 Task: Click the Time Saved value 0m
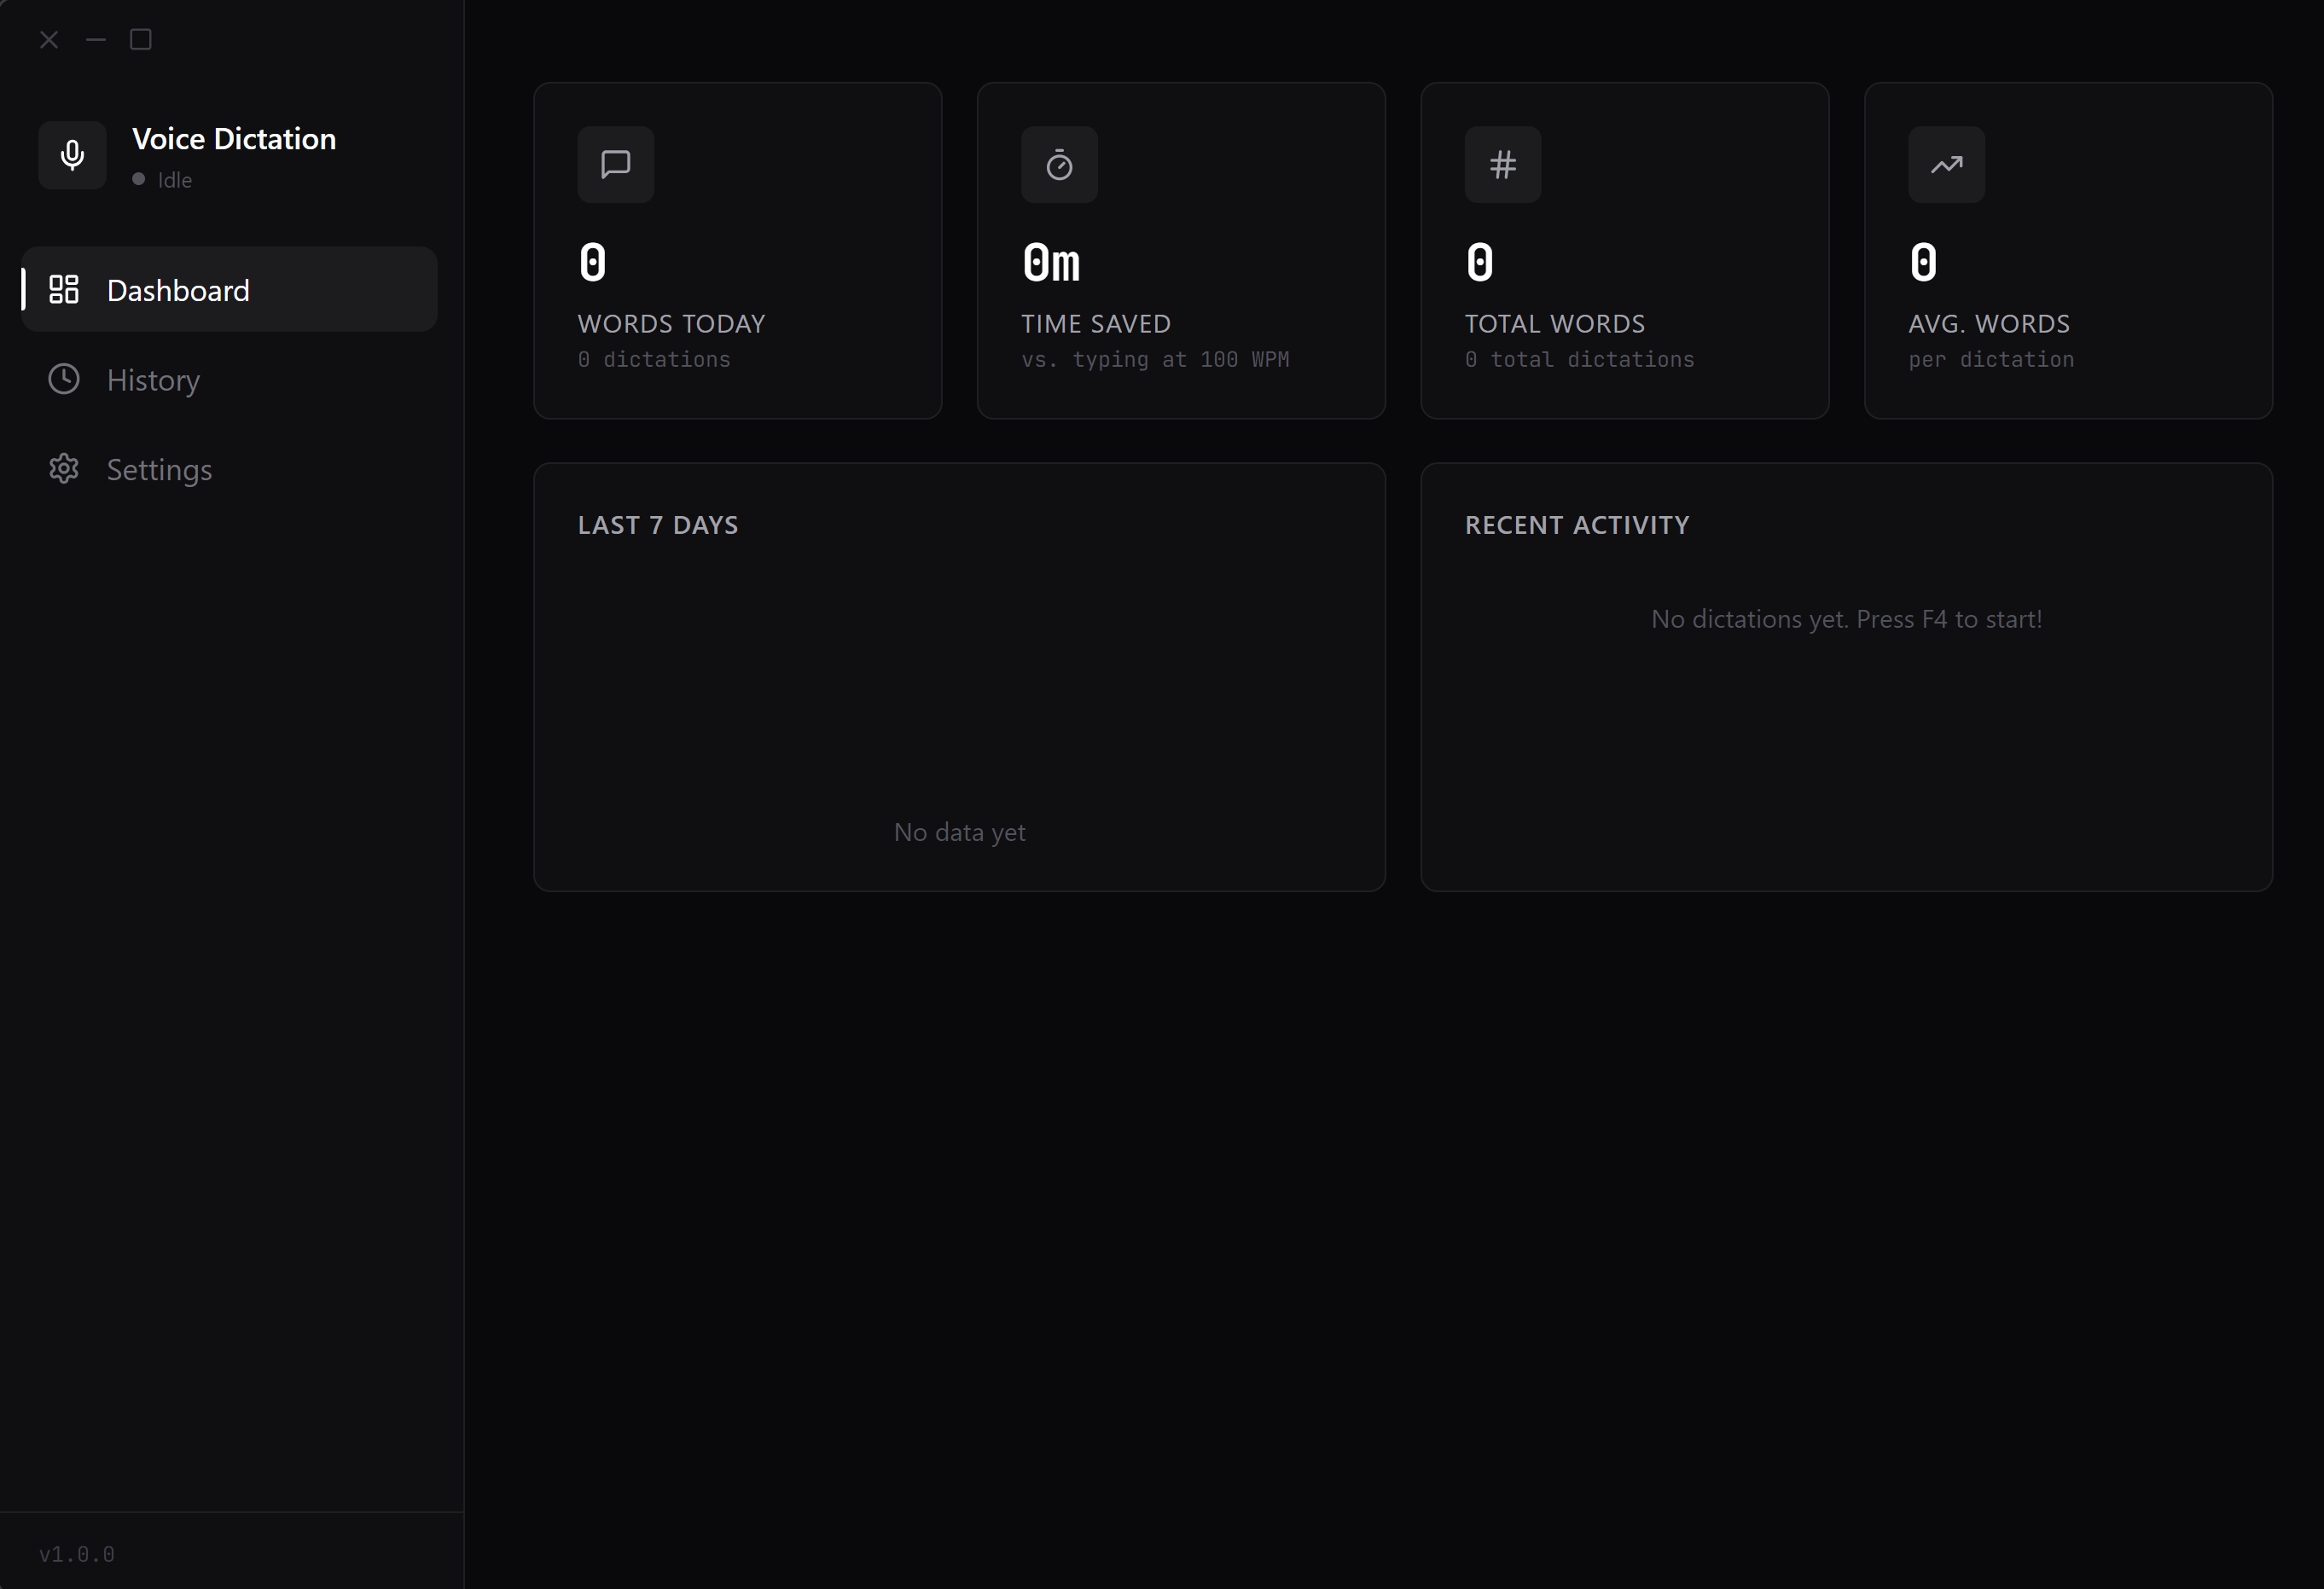tap(1051, 263)
